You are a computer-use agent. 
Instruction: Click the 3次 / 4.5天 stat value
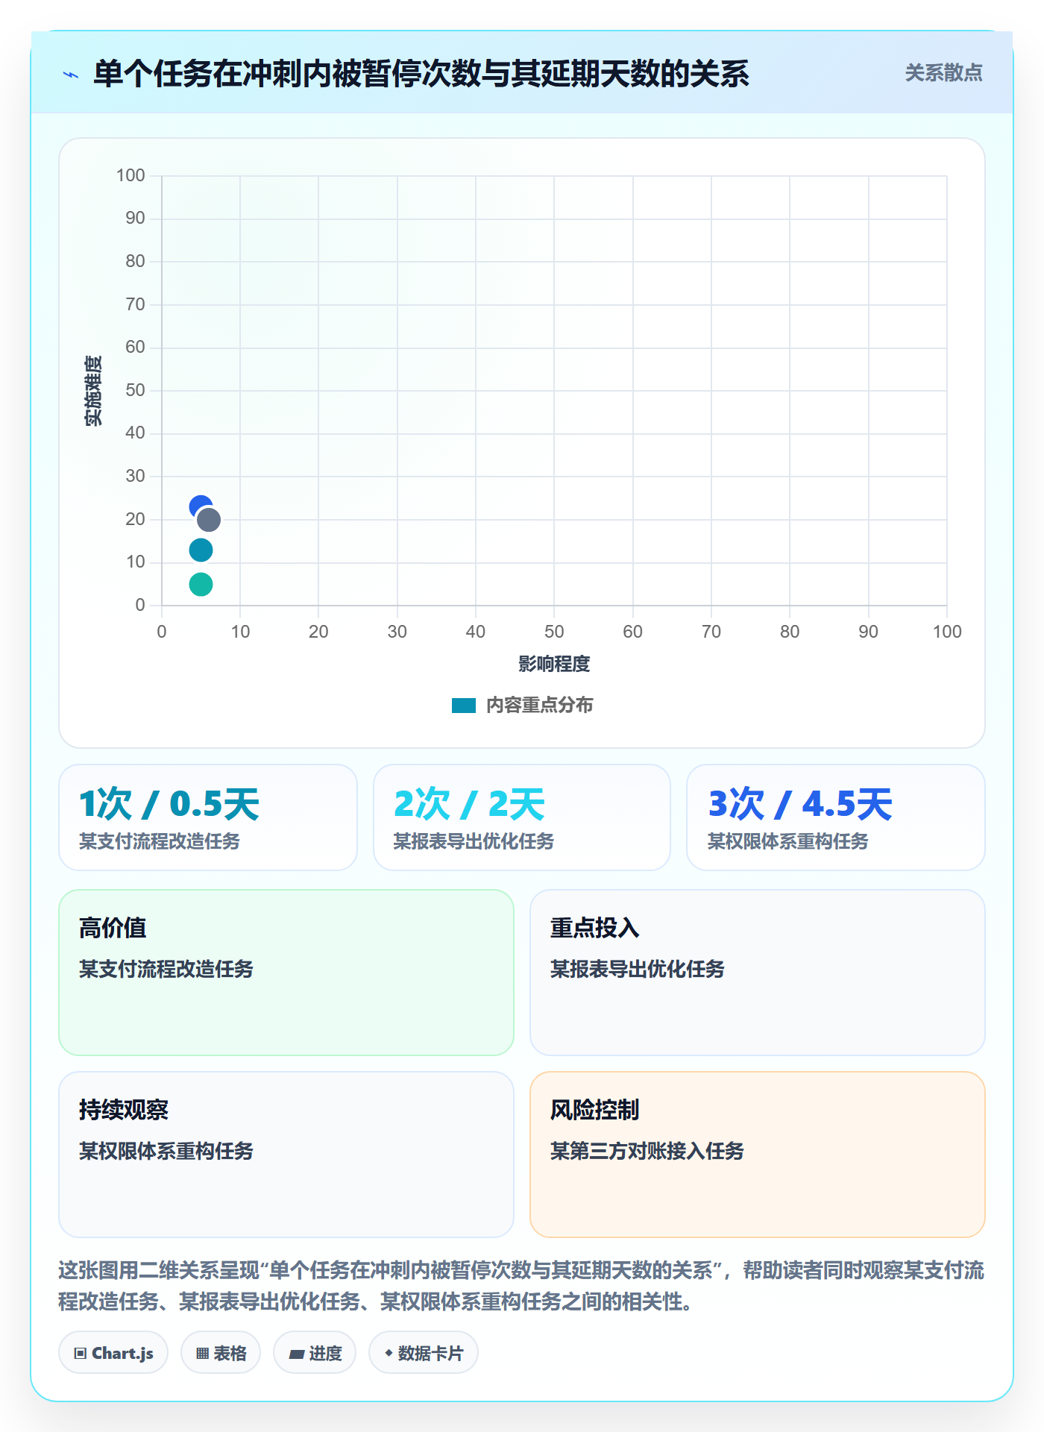coord(800,804)
